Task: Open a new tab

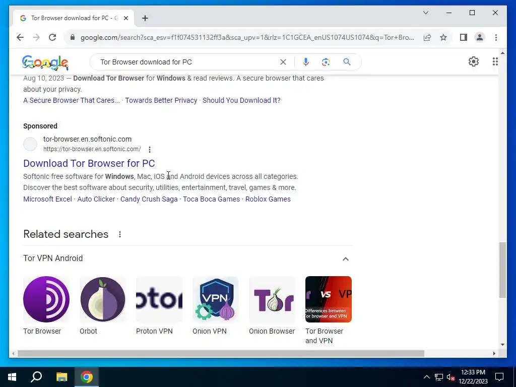Action: point(145,18)
